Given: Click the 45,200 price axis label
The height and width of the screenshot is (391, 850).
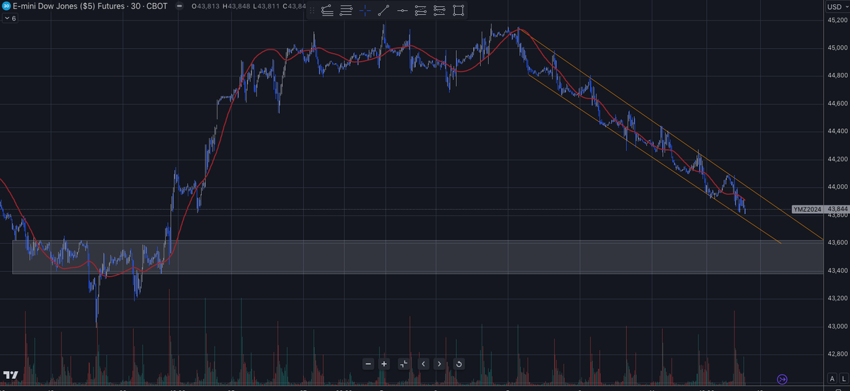Looking at the screenshot, I should point(837,20).
